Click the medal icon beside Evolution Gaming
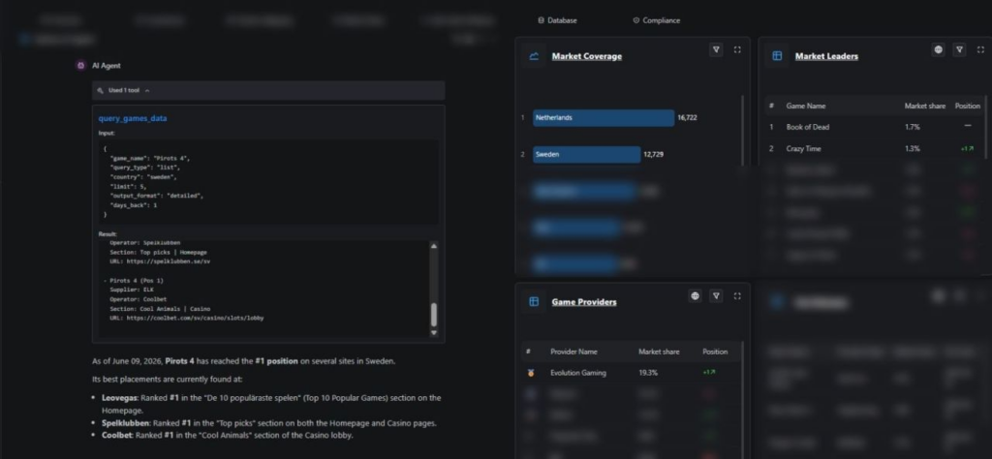Viewport: 992px width, 459px height. pyautogui.click(x=531, y=373)
